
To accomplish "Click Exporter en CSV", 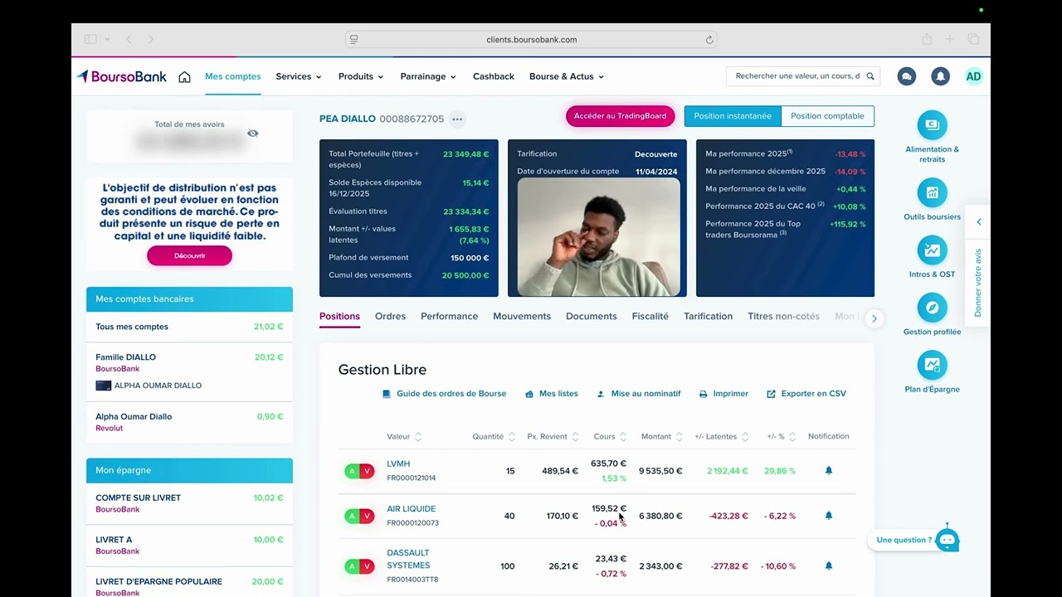I will [x=806, y=394].
